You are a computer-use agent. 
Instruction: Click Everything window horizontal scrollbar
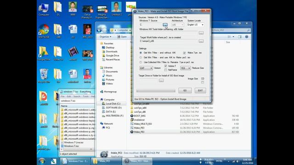[x=78, y=149]
